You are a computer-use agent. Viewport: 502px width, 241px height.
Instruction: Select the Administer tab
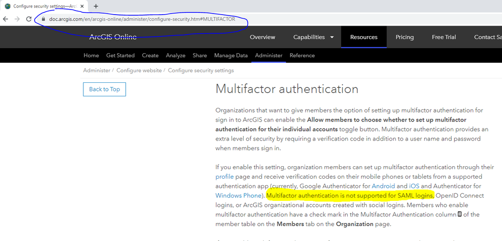[x=269, y=55]
